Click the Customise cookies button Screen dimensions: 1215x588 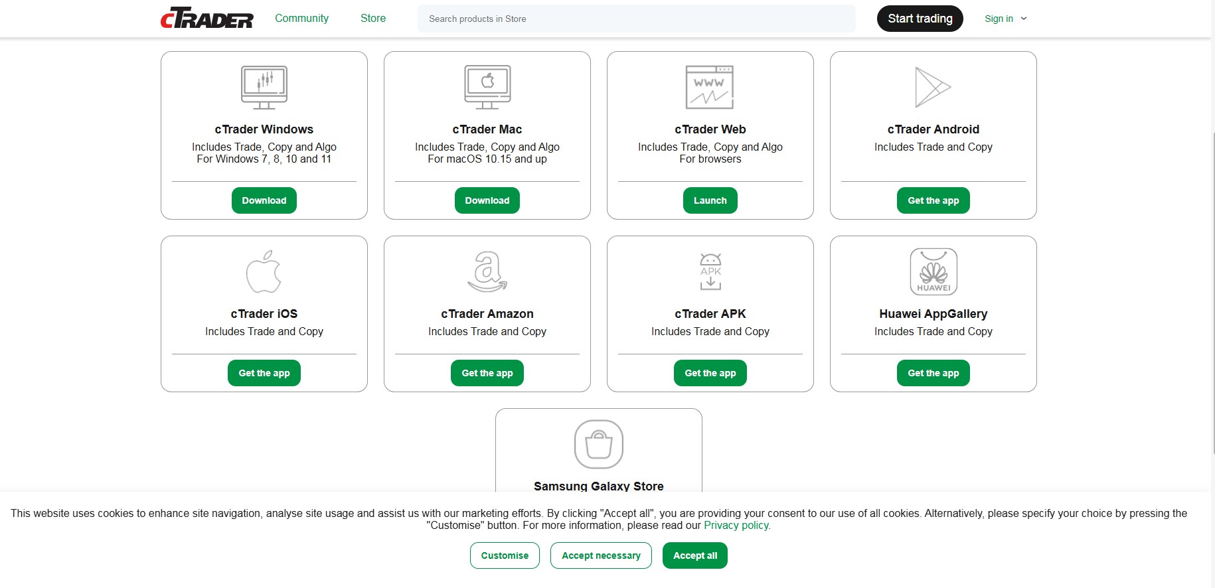(x=505, y=555)
